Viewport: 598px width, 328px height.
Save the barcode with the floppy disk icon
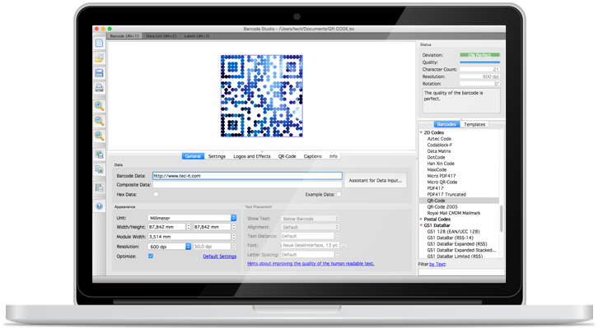(x=99, y=73)
